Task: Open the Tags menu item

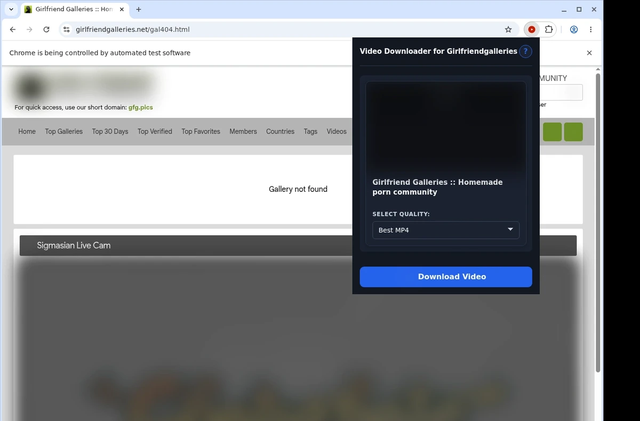Action: coord(310,132)
